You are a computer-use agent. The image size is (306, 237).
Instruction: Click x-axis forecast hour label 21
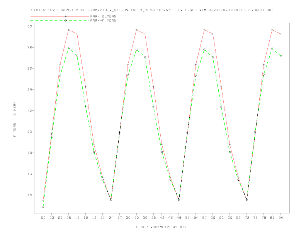point(102,218)
